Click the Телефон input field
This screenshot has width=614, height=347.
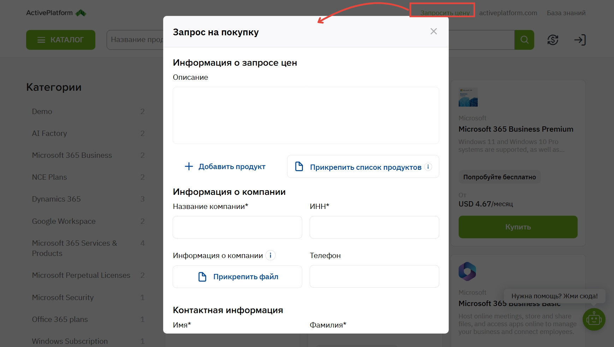[x=374, y=276]
